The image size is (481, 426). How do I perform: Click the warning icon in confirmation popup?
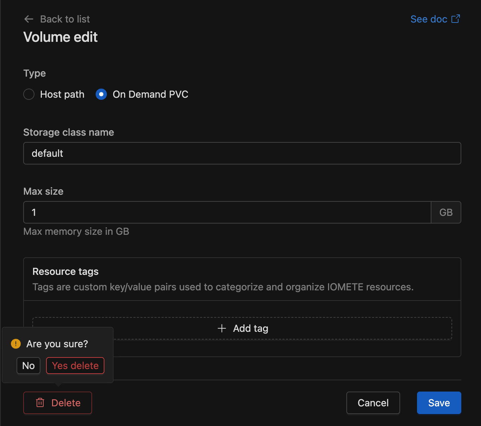pyautogui.click(x=16, y=344)
